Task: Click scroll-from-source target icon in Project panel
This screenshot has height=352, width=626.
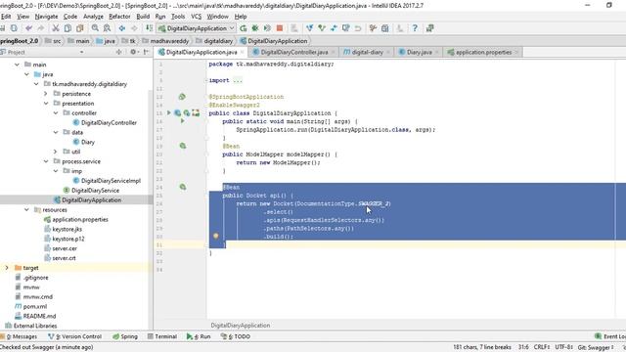Action: (118, 52)
